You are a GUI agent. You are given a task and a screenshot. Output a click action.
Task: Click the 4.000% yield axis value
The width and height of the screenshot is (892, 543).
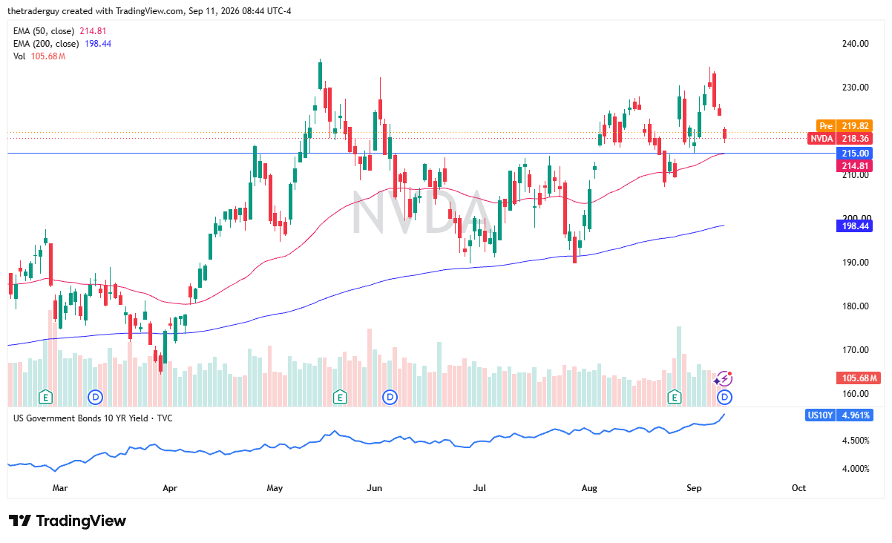[x=854, y=469]
